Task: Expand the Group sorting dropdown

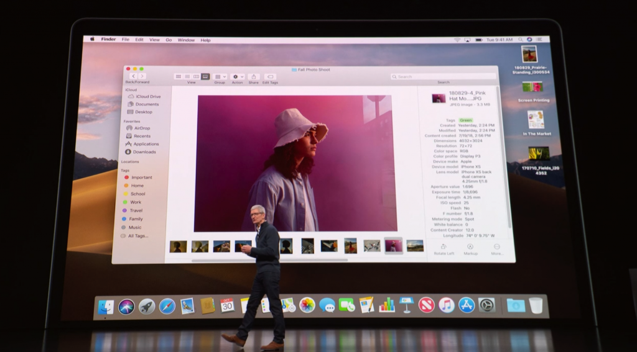Action: tap(220, 76)
